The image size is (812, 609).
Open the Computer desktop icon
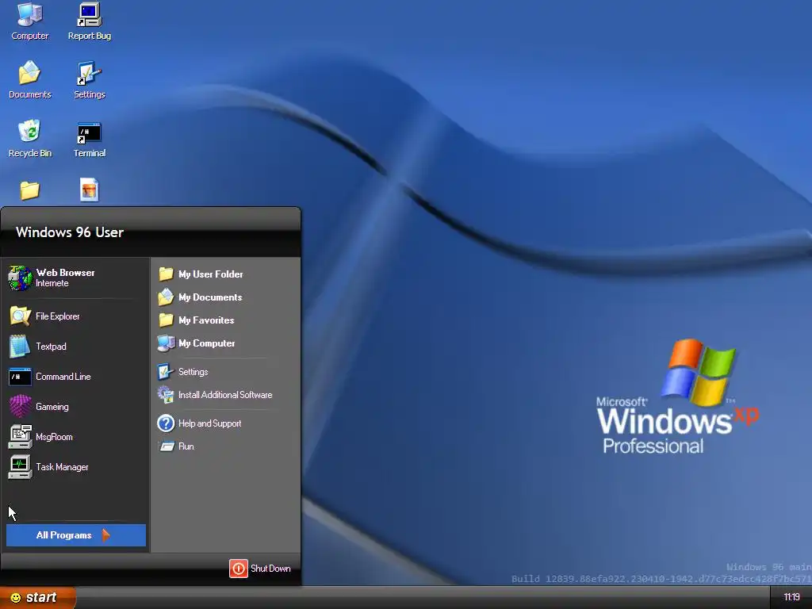coord(29,21)
